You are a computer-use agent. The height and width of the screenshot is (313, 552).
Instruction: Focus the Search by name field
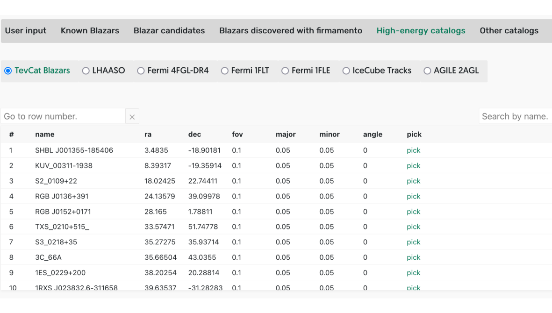tap(515, 116)
